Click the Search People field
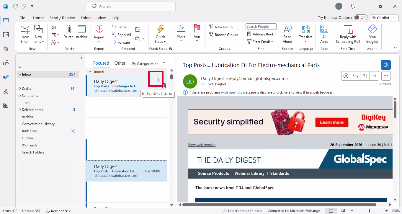Viewport: 402px width, 214px height. tap(261, 27)
